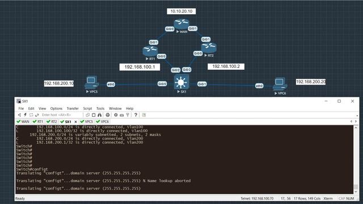Click the 192.168.100.1 label in topology
The image size is (363, 204).
(140, 67)
